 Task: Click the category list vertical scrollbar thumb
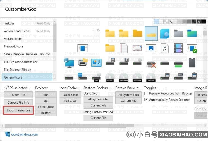click(54, 38)
